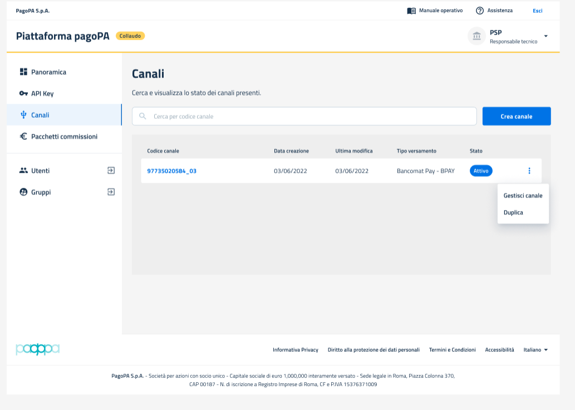Click the Attivo status badge
The width and height of the screenshot is (575, 410).
click(481, 171)
